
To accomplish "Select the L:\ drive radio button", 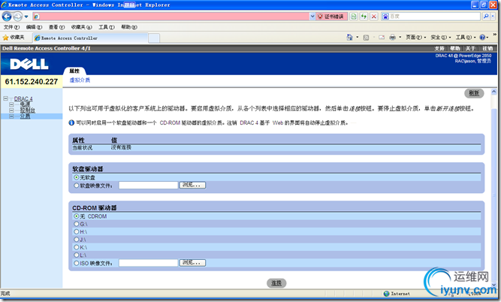I will click(77, 255).
